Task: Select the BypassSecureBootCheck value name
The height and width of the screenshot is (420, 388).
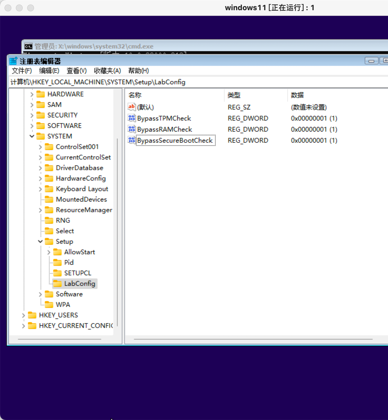Action: [175, 140]
